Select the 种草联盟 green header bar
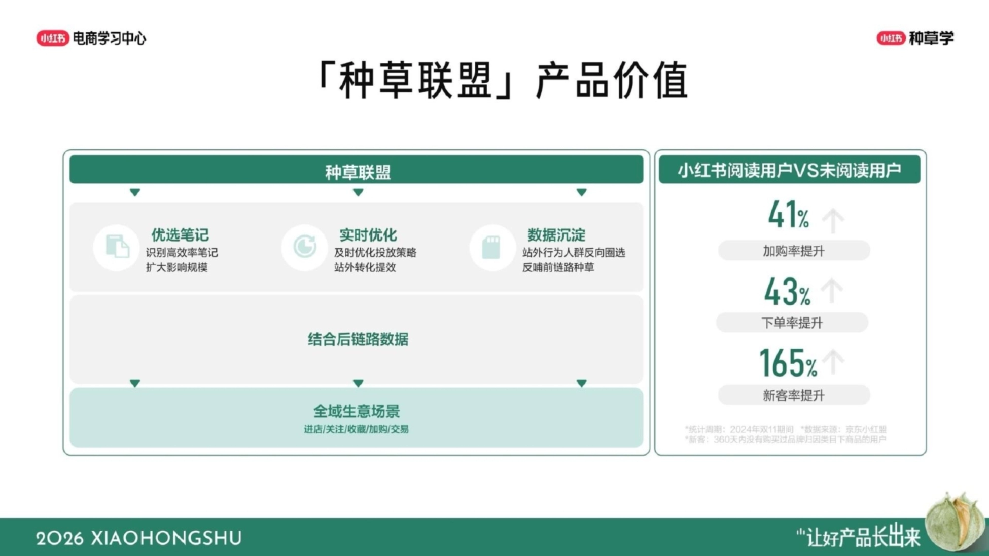The image size is (989, 556). pos(357,170)
